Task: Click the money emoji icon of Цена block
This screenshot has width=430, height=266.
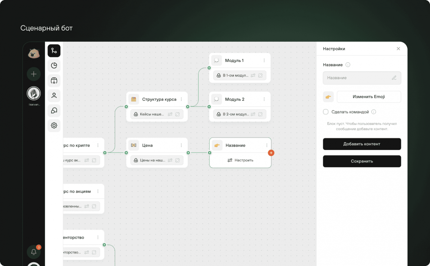Action: pos(134,145)
